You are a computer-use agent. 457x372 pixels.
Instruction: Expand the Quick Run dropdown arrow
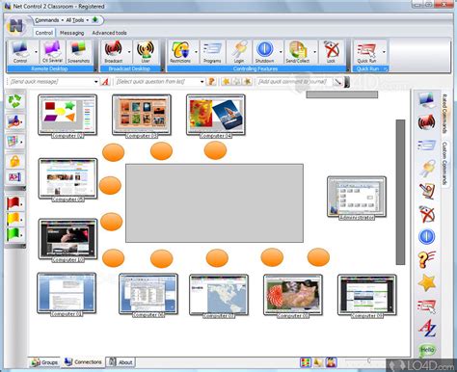click(384, 52)
